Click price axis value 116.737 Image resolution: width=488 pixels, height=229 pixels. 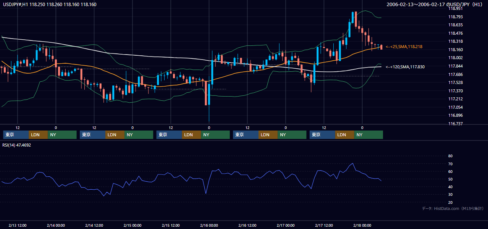coord(455,124)
